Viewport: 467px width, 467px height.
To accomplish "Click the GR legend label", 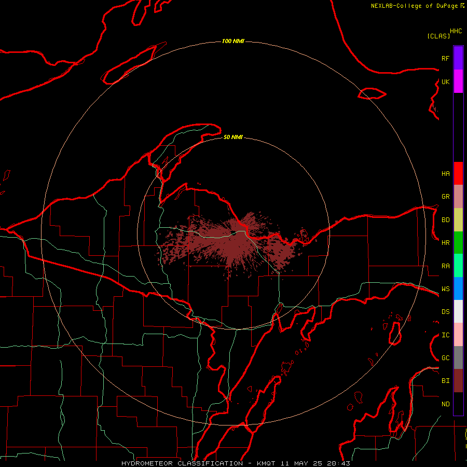I will [445, 197].
